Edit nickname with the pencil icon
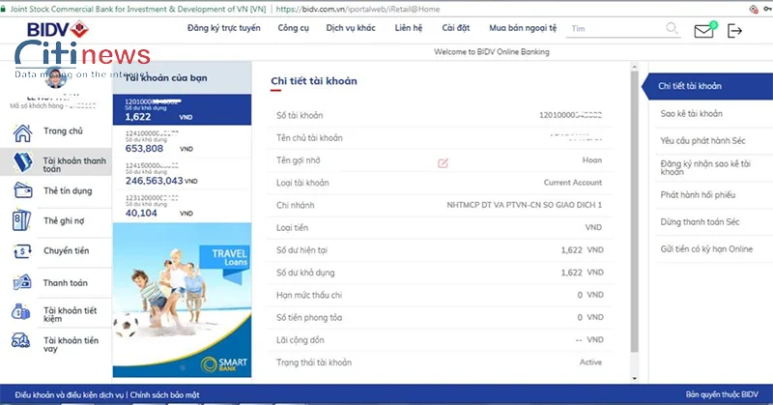This screenshot has width=773, height=405. coord(443,162)
